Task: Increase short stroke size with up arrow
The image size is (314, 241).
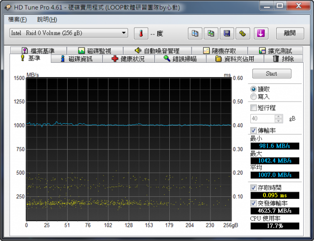Action: pyautogui.click(x=279, y=116)
